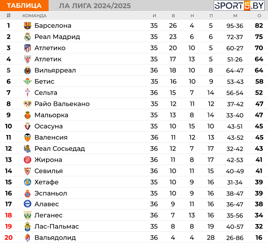The image size is (268, 243).
Task: Select the Реал Сосьедад team name
Action: tap(60, 149)
